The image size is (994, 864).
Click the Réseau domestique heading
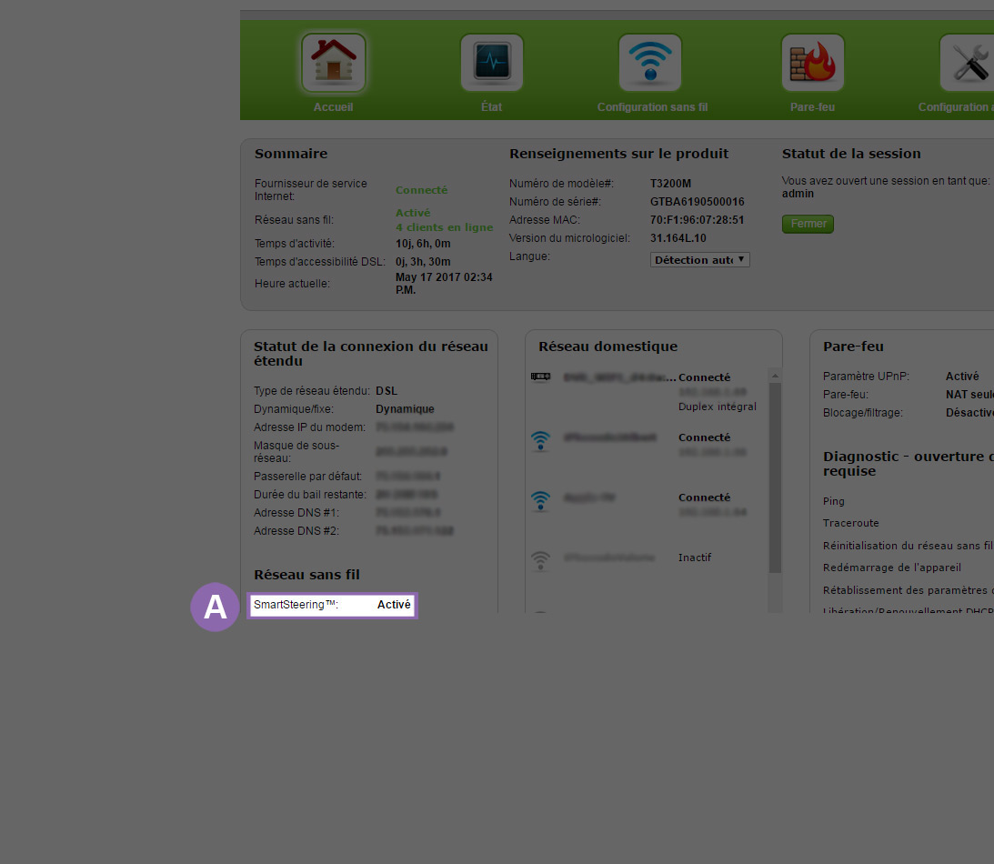(x=607, y=347)
